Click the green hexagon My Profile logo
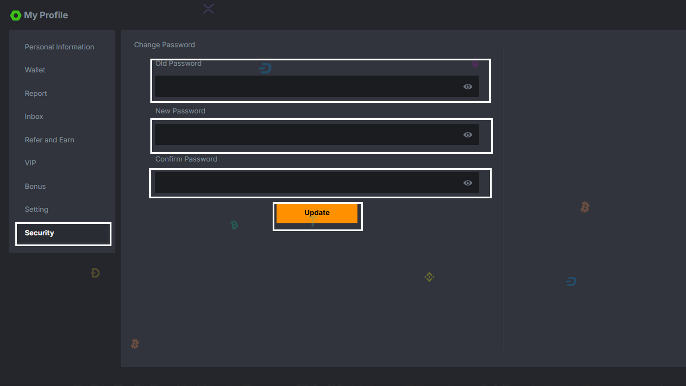 click(16, 15)
